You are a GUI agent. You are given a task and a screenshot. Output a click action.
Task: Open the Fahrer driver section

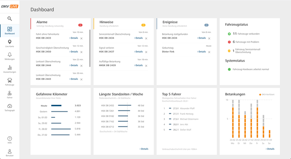tap(10, 95)
